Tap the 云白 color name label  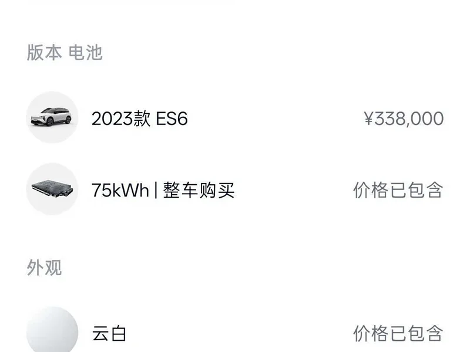(x=109, y=333)
